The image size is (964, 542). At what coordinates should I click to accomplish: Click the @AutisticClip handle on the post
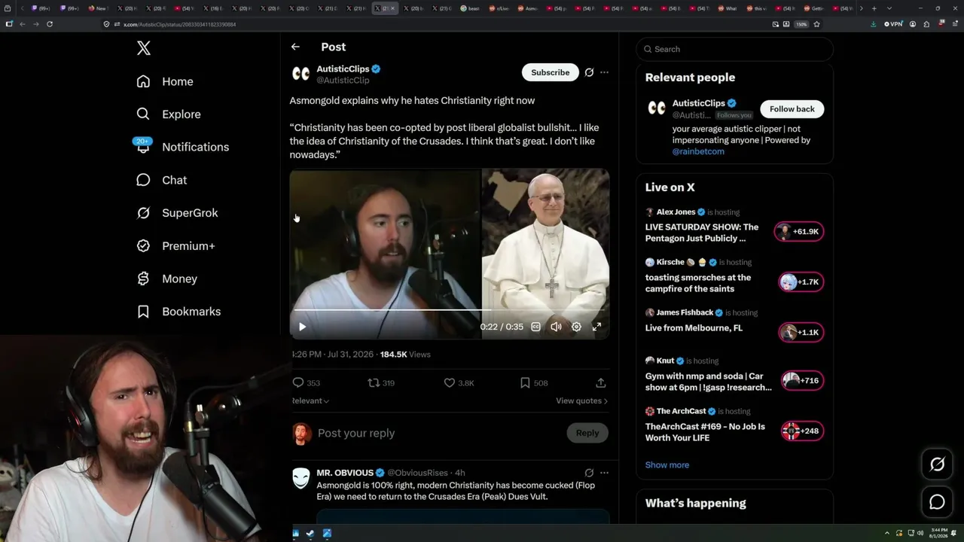[343, 81]
